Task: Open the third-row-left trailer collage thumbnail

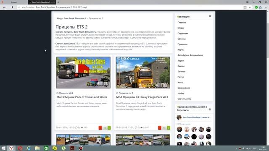Action: pyautogui.click(x=83, y=140)
